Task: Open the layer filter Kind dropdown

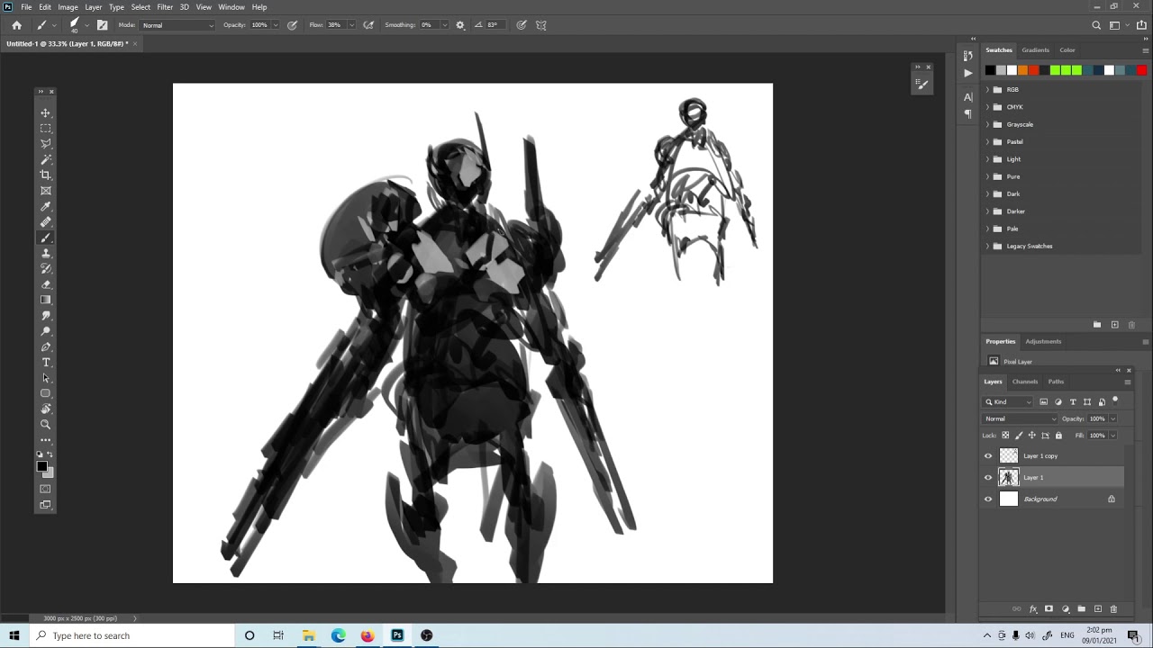Action: click(x=1008, y=402)
